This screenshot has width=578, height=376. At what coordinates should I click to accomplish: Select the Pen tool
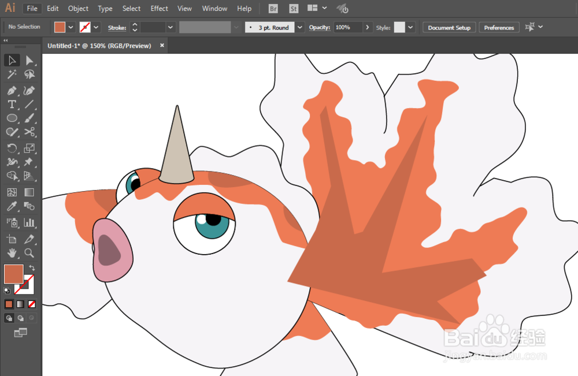coord(12,91)
